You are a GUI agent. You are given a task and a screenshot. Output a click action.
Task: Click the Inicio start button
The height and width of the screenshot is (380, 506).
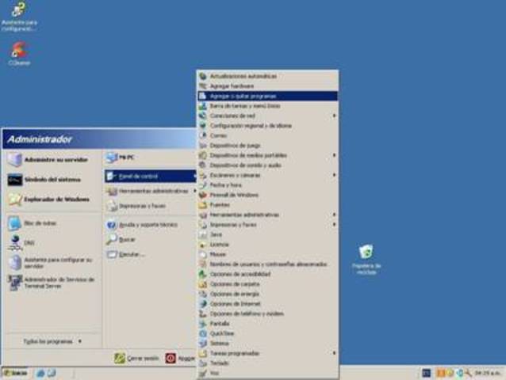coord(15,373)
